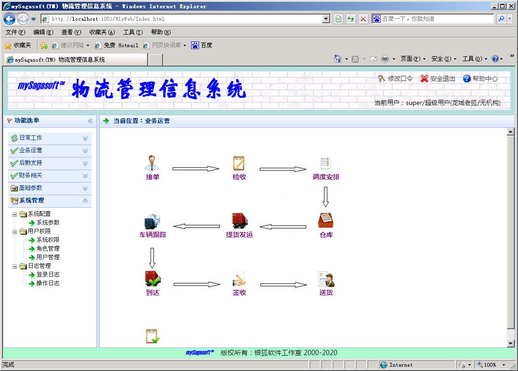Open the 到达 arrival container icon
The image size is (518, 371).
(x=153, y=278)
